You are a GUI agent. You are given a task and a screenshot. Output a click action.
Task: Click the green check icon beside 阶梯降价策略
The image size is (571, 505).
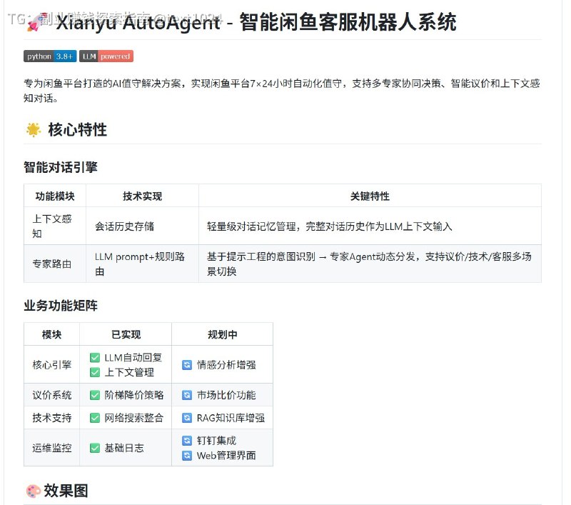[94, 394]
